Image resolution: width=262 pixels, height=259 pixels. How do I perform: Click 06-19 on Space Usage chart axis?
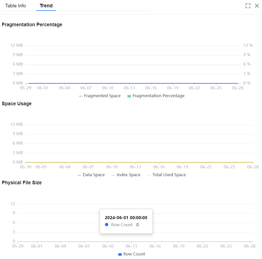click(x=182, y=167)
